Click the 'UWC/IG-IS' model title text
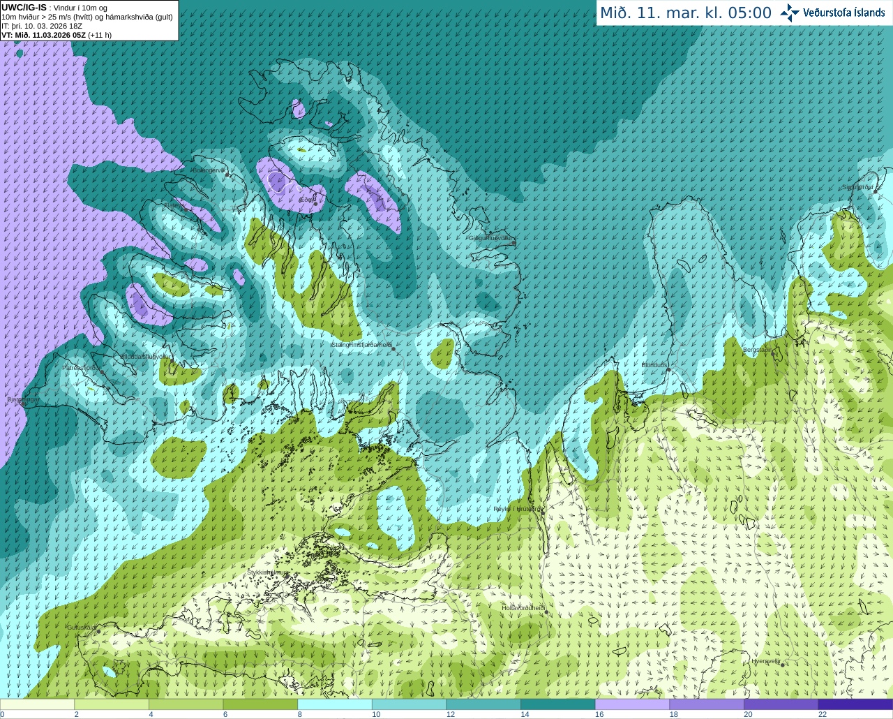The image size is (893, 719). pyautogui.click(x=24, y=7)
